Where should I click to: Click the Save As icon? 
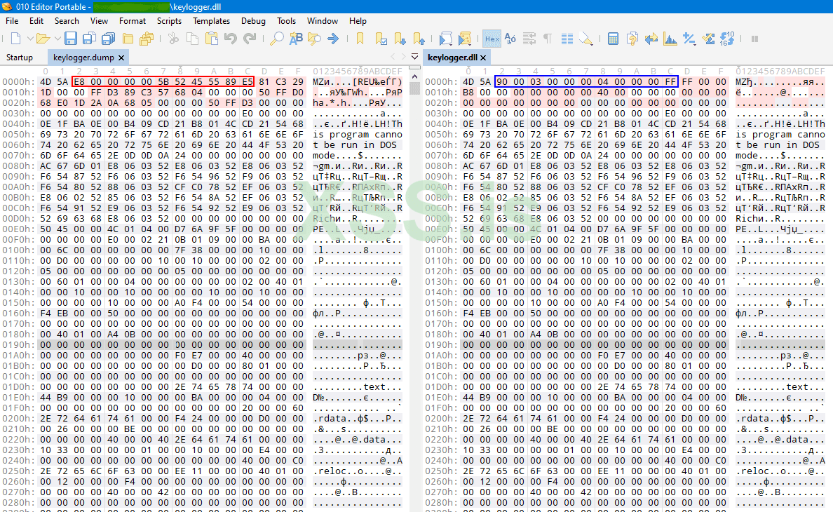pos(89,39)
